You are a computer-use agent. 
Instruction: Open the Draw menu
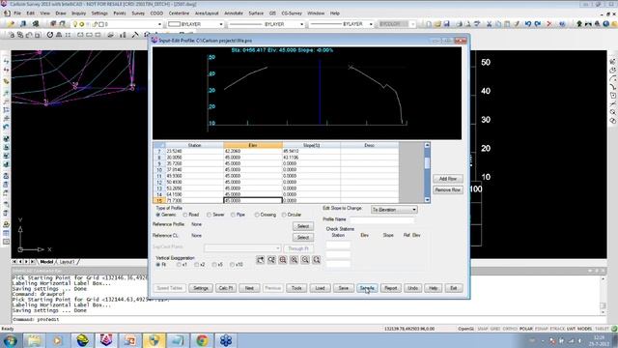coord(61,13)
